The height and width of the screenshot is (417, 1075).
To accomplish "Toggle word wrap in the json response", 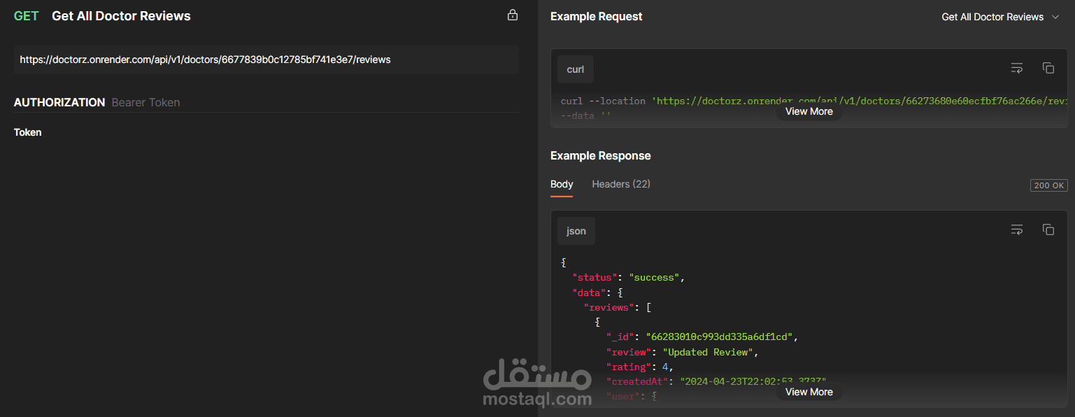I will pyautogui.click(x=1017, y=229).
